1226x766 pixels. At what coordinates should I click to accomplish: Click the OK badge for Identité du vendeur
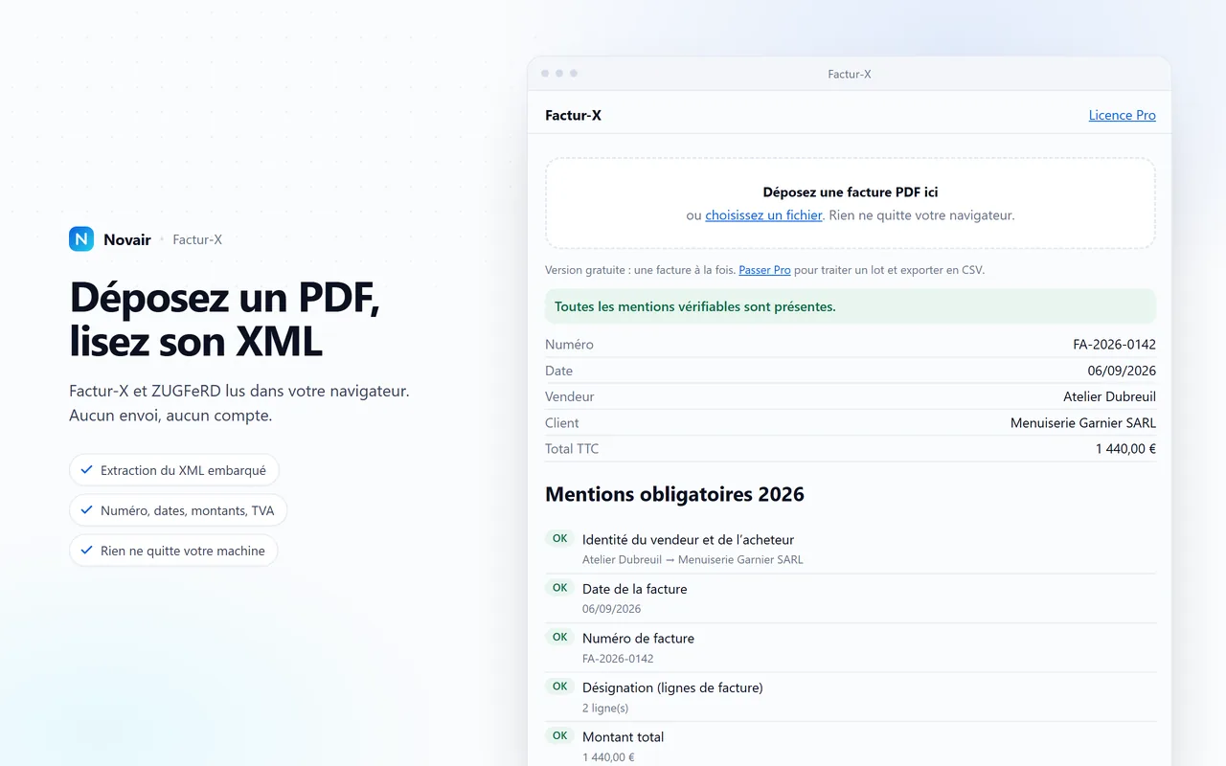560,538
